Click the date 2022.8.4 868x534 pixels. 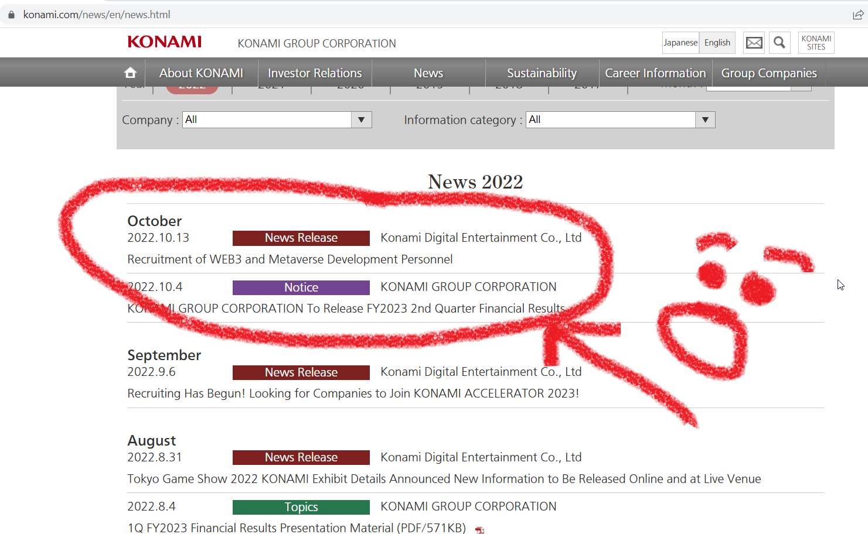point(151,506)
